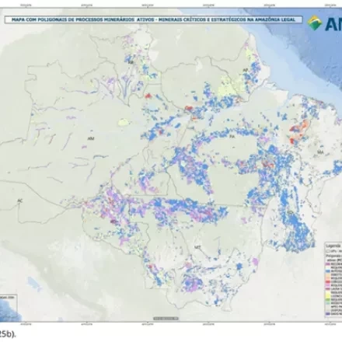
Task: Click the MA state label
Action: click(x=320, y=152)
